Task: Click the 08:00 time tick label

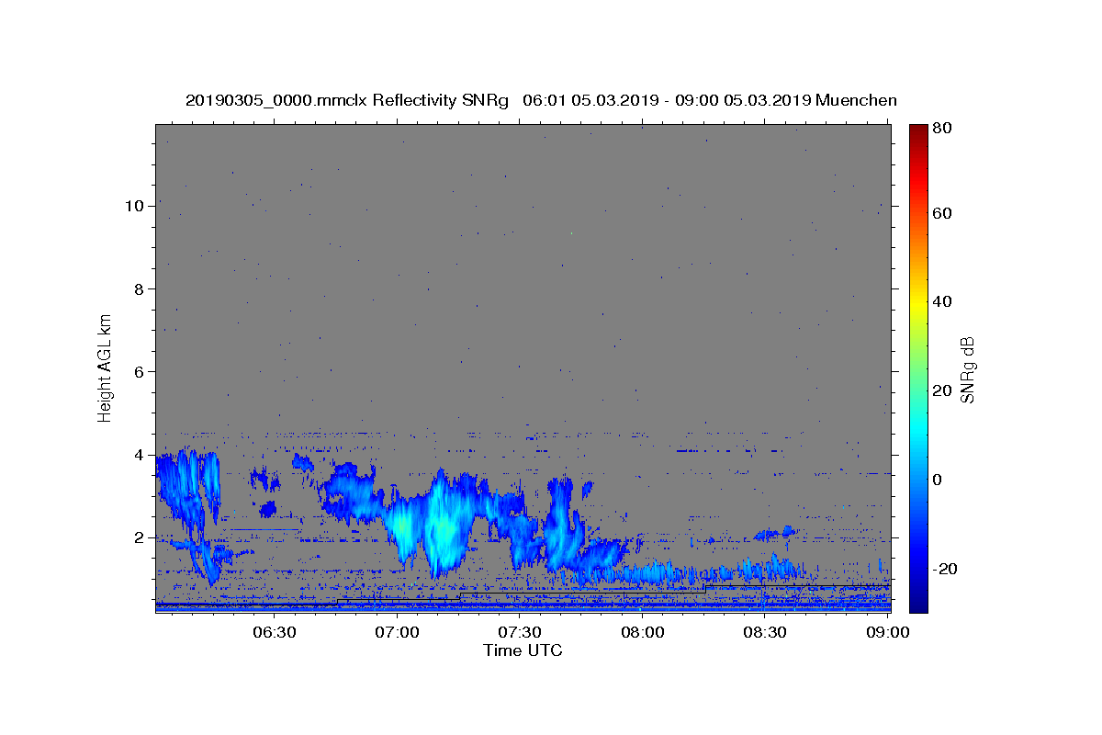Action: pyautogui.click(x=643, y=632)
